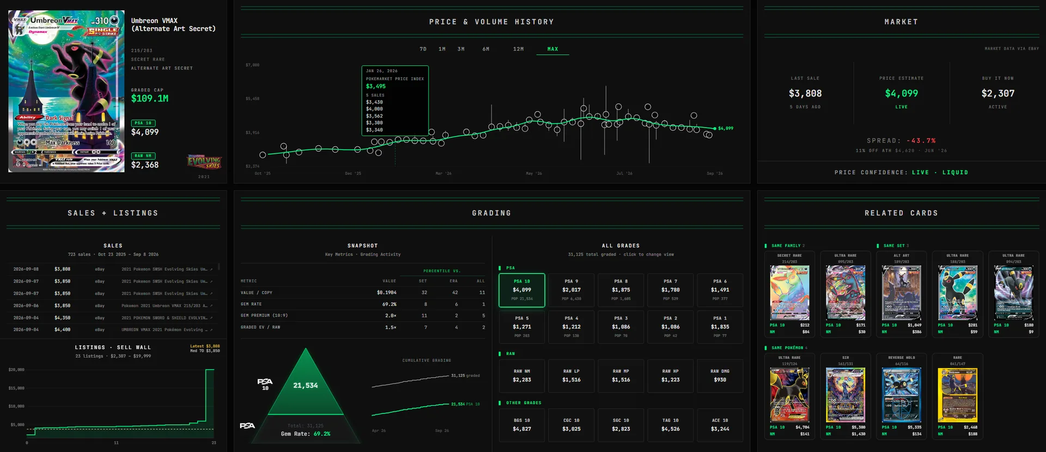
Task: Open Same Family Ultra Rare $171 card
Action: (x=846, y=293)
